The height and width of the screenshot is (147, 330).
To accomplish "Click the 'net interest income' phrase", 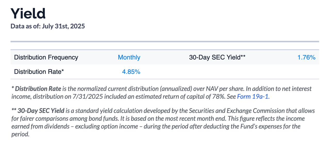I will coord(296,89).
